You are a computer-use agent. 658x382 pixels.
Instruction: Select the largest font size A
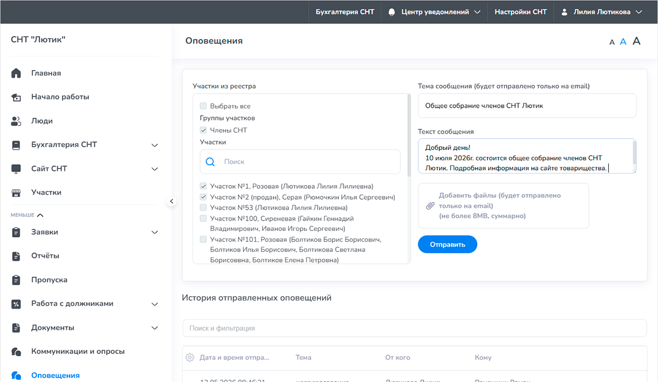[x=637, y=41]
